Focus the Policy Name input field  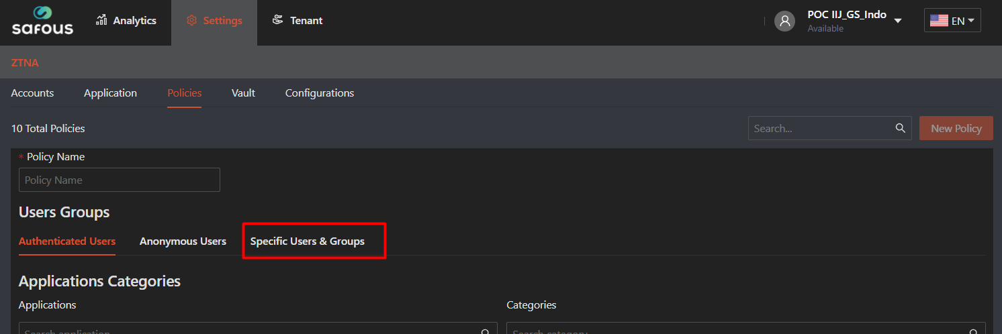[x=120, y=180]
